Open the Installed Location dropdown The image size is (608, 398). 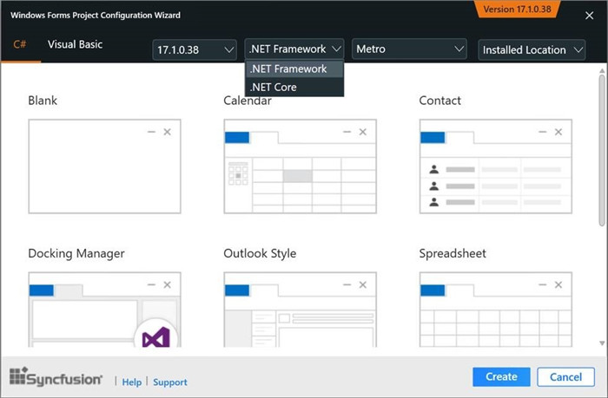point(533,50)
